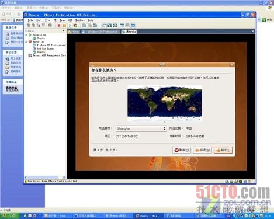Click the Back button in installer
The image size is (274, 219).
[203, 150]
